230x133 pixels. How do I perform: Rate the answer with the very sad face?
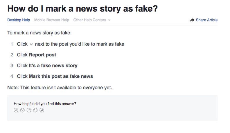(16, 110)
